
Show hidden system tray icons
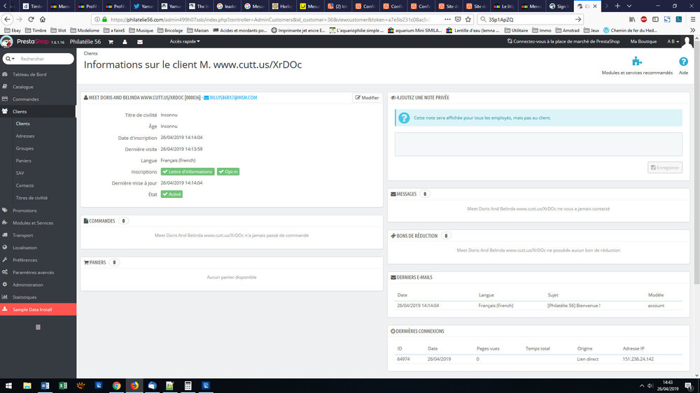pyautogui.click(x=641, y=385)
